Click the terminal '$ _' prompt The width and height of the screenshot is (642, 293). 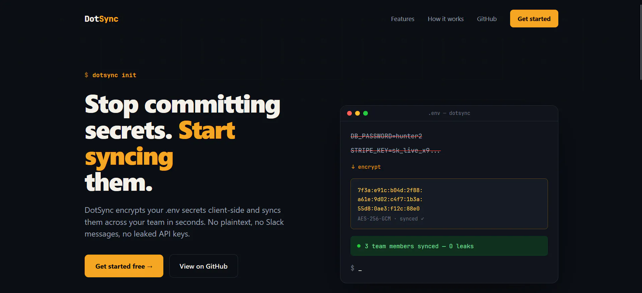coord(356,268)
